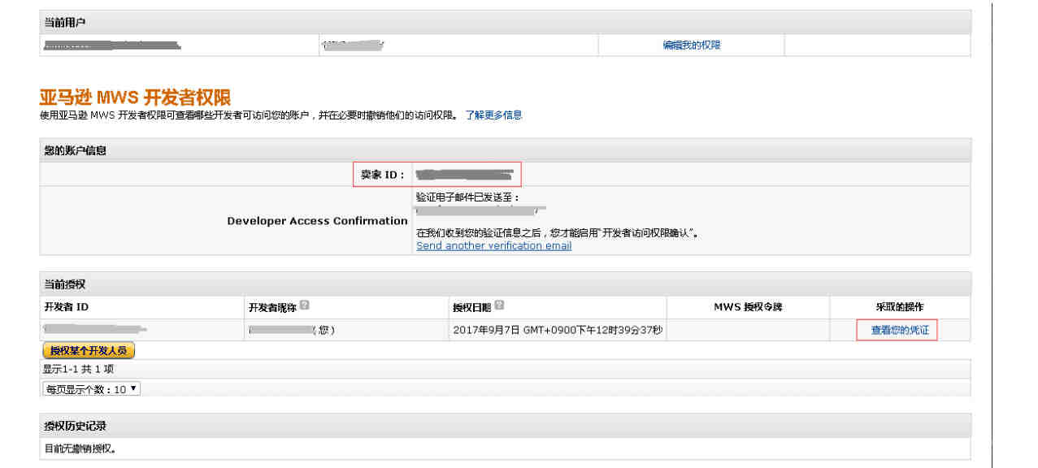The height and width of the screenshot is (468, 1038).
Task: Click the 亚马逊 MWS 开发者权限 heading
Action: click(135, 97)
